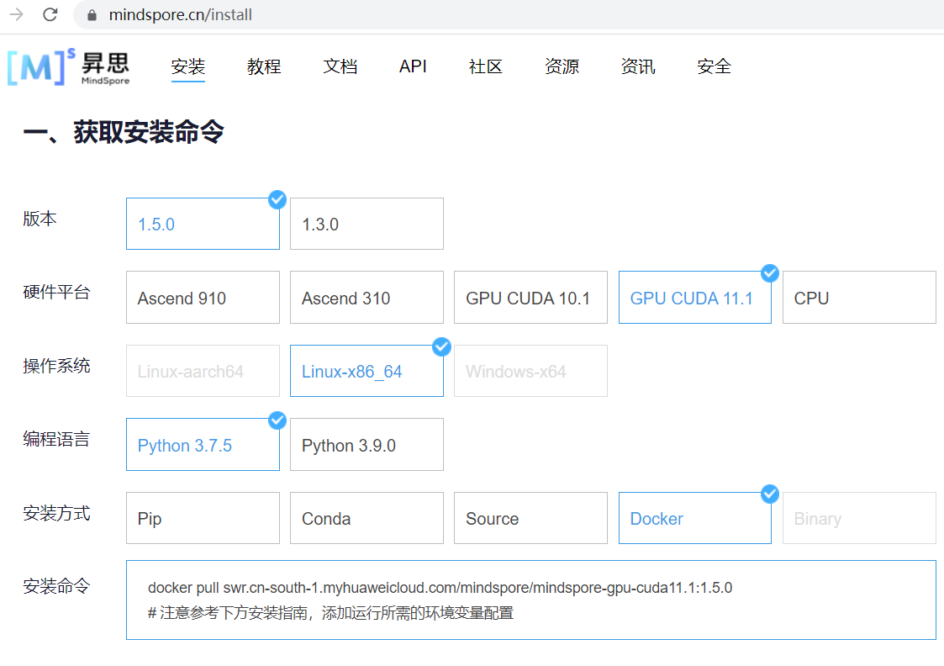The width and height of the screenshot is (944, 666).
Task: Open the 安全 navigation tab
Action: [714, 66]
